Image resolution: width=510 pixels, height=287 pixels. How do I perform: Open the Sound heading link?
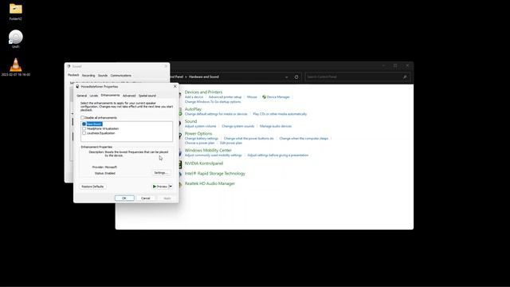[191, 121]
